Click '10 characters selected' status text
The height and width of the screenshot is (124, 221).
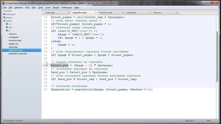13,121
